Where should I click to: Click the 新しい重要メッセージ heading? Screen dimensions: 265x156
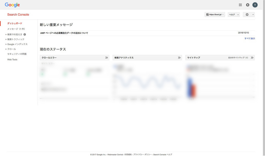(x=56, y=25)
